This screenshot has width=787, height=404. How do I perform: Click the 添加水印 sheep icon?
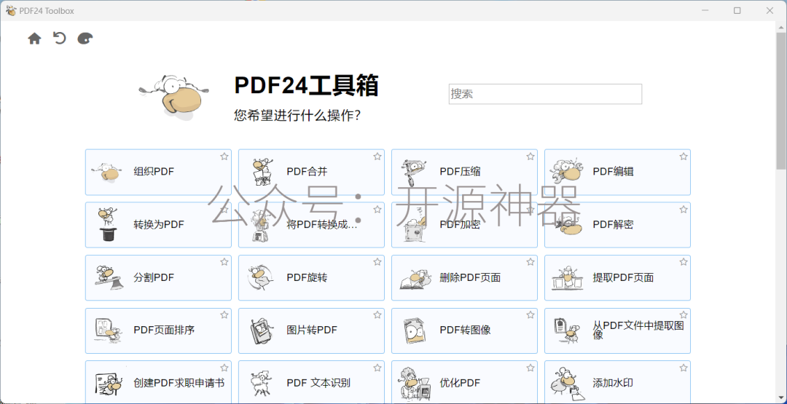coord(567,384)
